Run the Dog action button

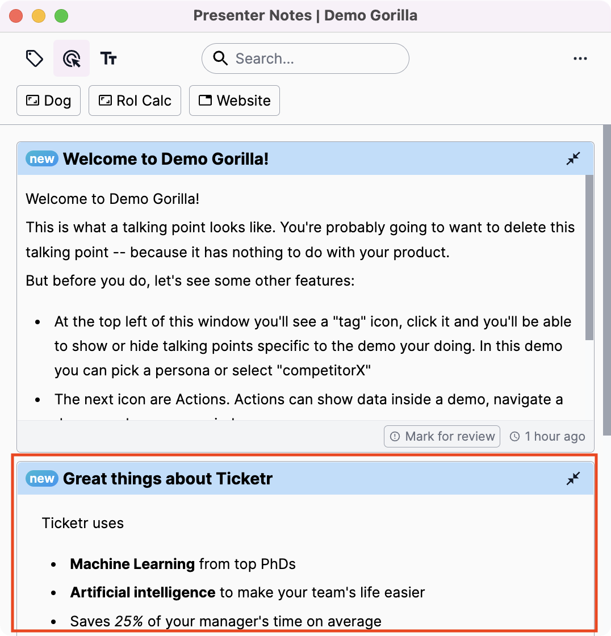(49, 101)
